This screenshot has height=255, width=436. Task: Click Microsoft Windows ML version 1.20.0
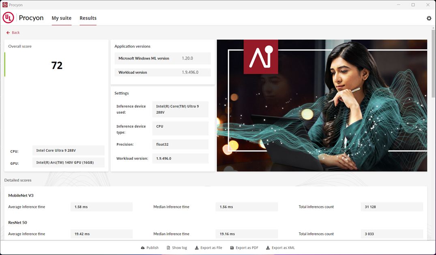pyautogui.click(x=163, y=59)
